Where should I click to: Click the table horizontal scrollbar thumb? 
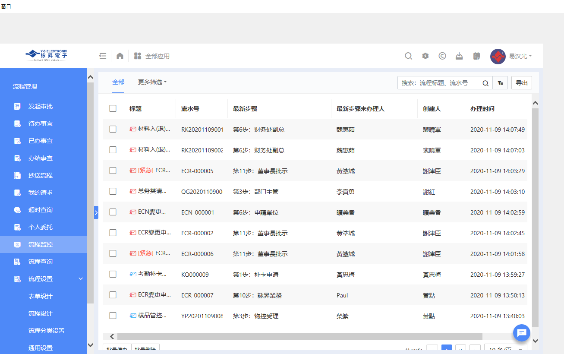(299, 336)
